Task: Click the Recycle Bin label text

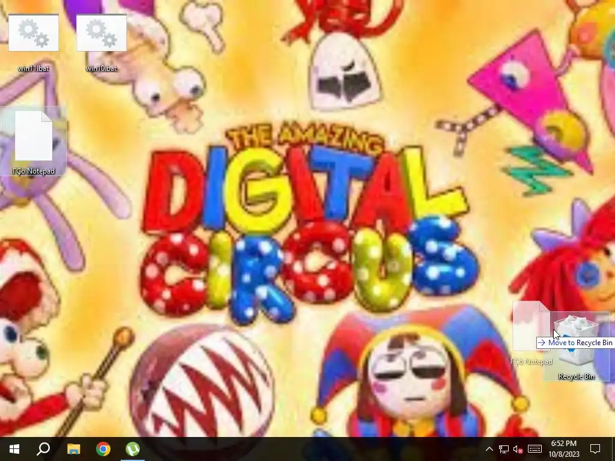Action: click(577, 376)
